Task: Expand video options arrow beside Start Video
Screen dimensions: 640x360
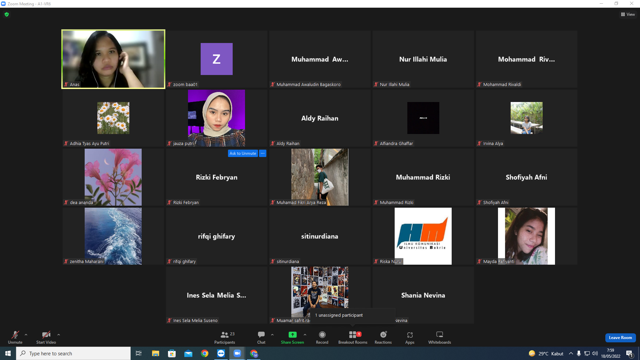Action: pos(59,335)
